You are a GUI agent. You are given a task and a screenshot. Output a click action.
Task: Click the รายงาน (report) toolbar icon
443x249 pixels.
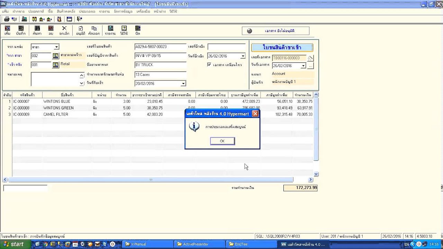110,30
